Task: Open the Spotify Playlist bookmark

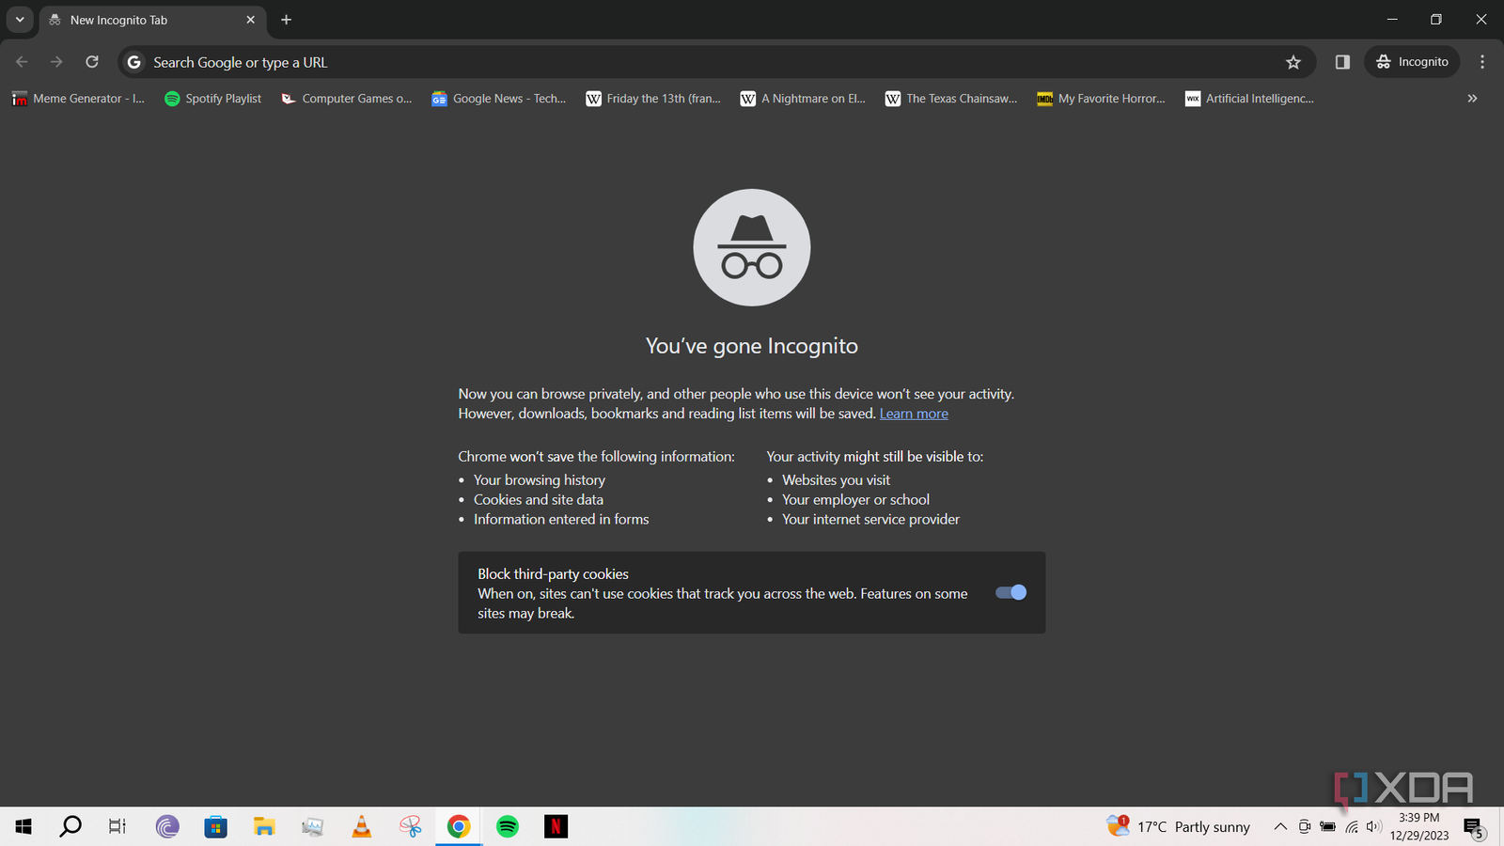Action: pos(213,99)
